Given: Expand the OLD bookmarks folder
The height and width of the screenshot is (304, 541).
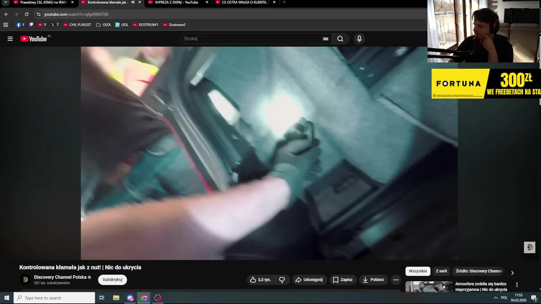Looking at the screenshot, I should (104, 24).
